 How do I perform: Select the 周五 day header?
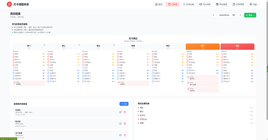[168, 47]
